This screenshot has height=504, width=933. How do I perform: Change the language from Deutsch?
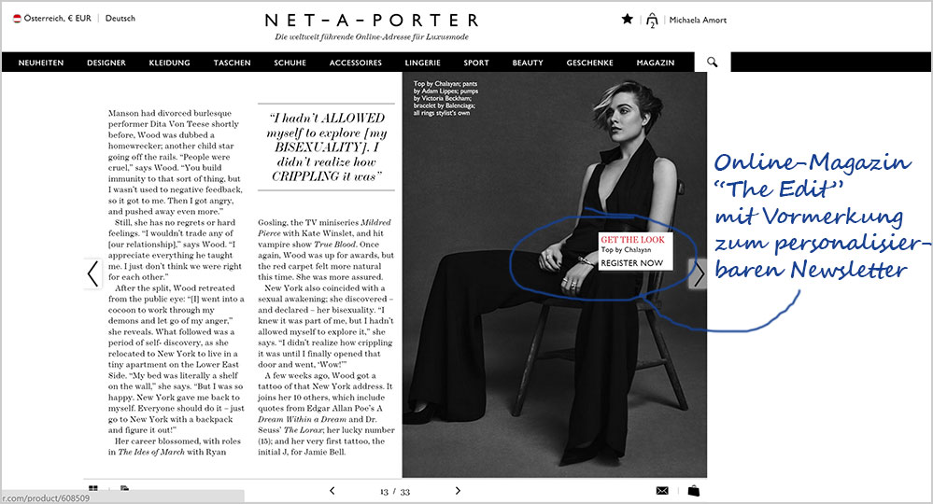120,19
